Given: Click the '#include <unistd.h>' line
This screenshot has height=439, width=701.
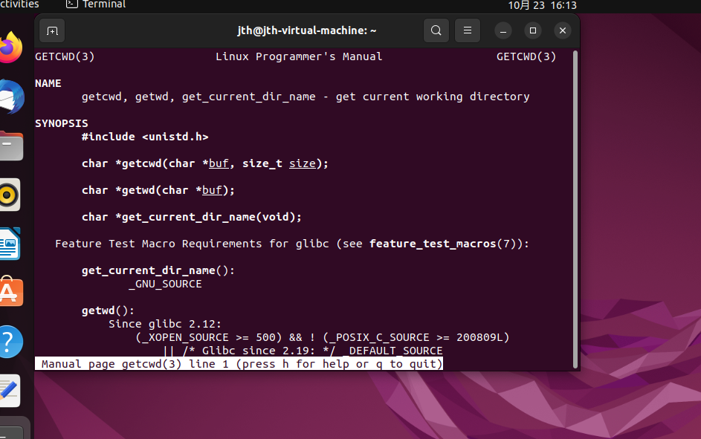Looking at the screenshot, I should 145,137.
